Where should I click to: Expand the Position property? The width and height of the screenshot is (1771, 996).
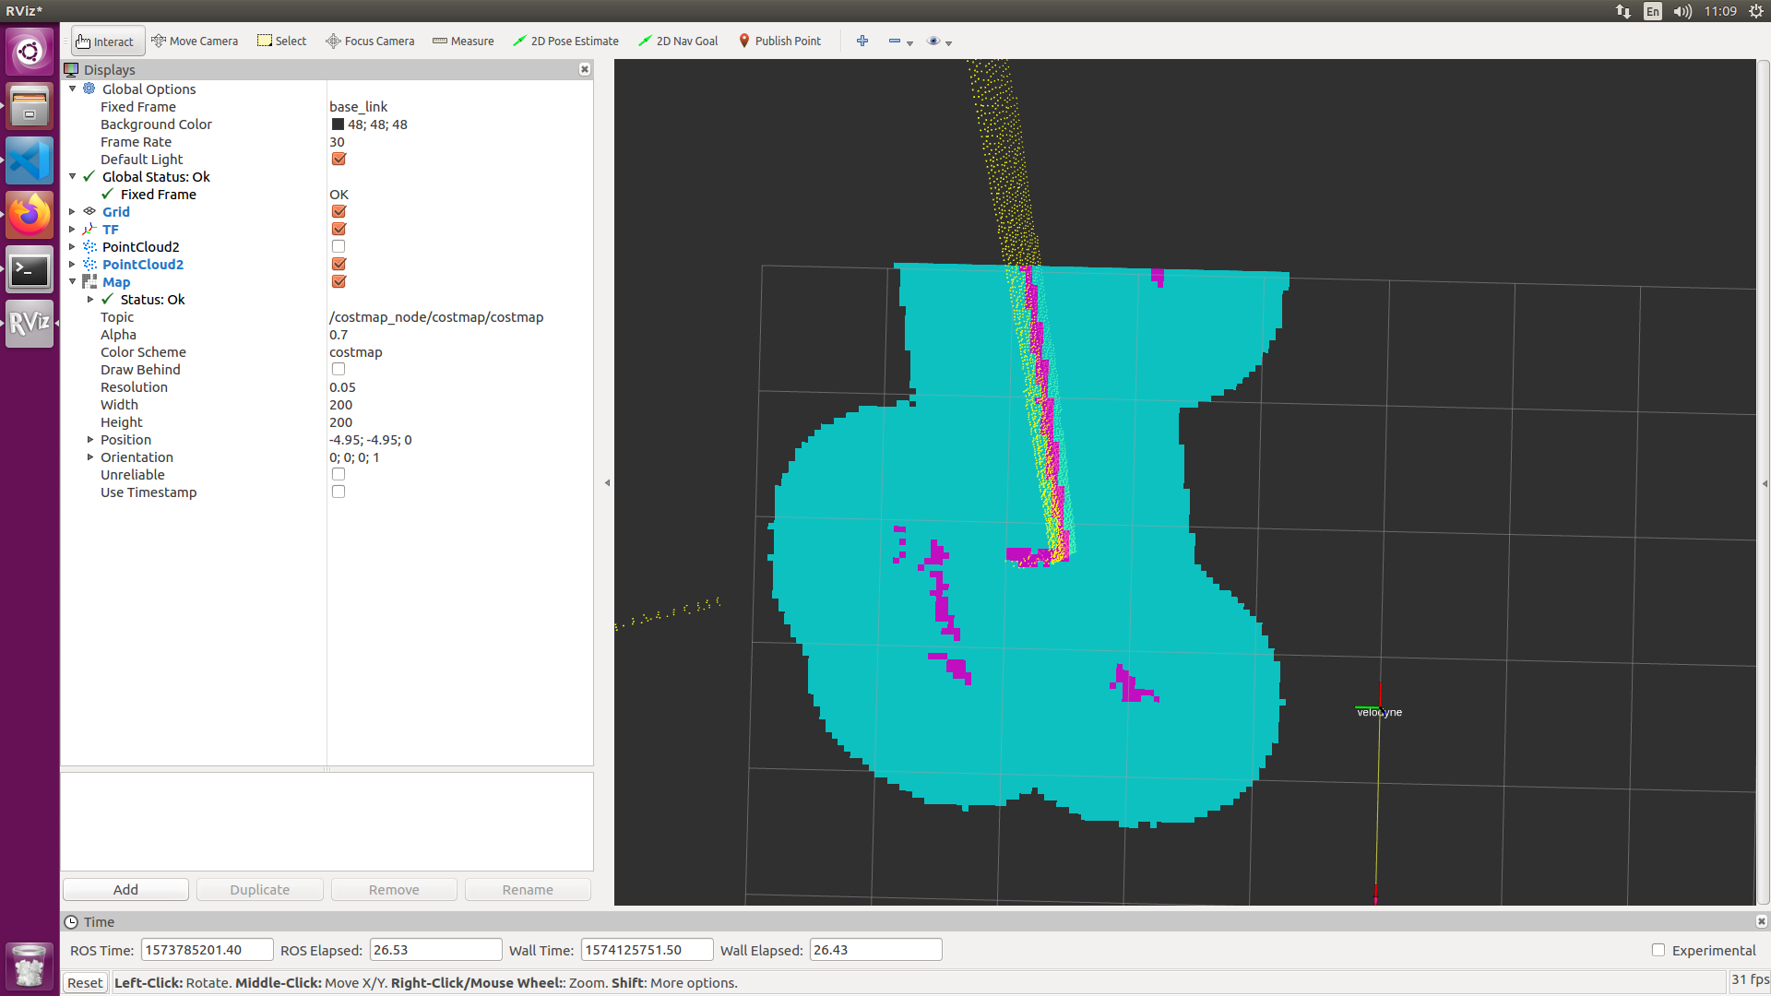pos(90,439)
